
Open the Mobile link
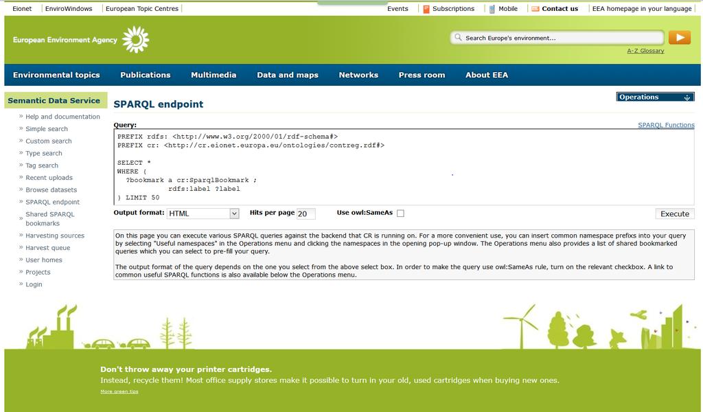[508, 8]
